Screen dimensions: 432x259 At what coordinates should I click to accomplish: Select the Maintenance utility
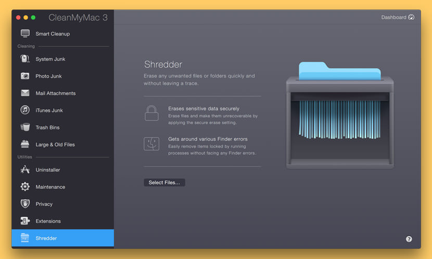[63, 187]
